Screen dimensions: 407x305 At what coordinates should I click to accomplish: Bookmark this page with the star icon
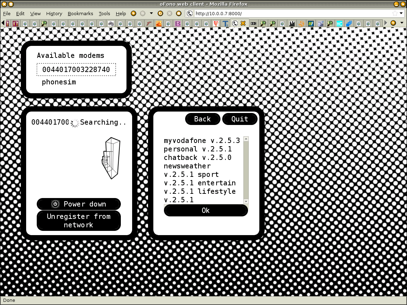pyautogui.click(x=395, y=13)
